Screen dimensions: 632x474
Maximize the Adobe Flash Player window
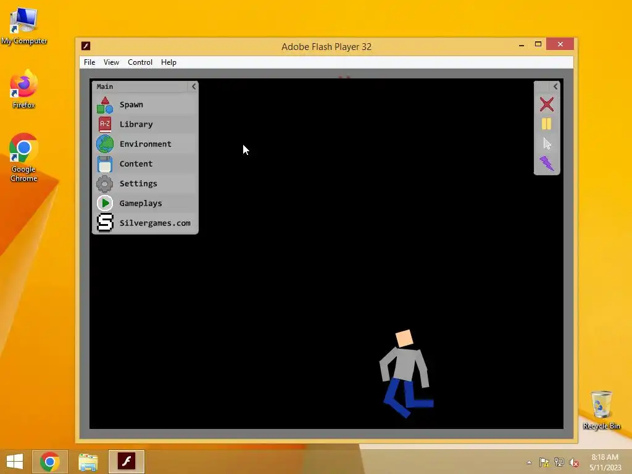[538, 44]
